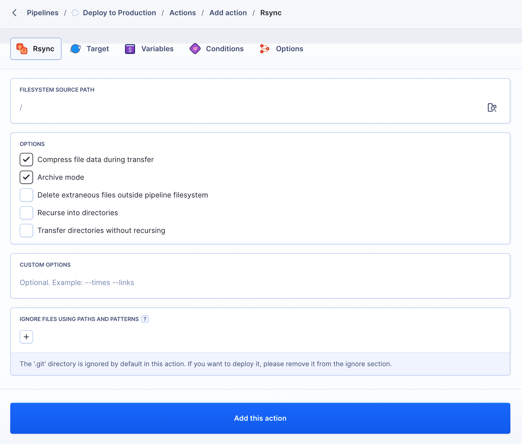This screenshot has width=522, height=444.
Task: Check Recurse into directories
Action: coord(26,213)
